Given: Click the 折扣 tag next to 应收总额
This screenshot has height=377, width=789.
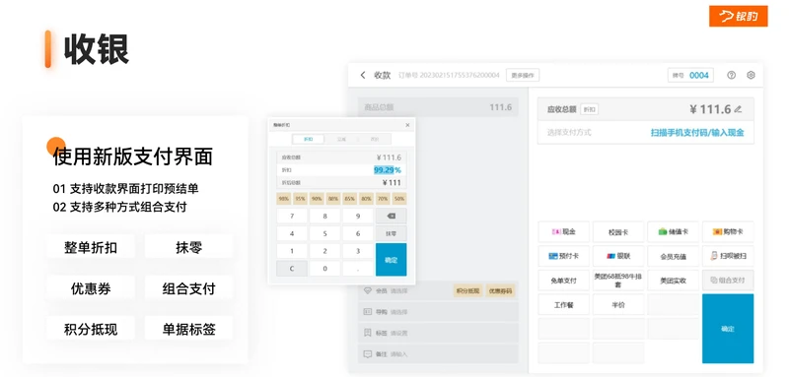Looking at the screenshot, I should [x=589, y=109].
